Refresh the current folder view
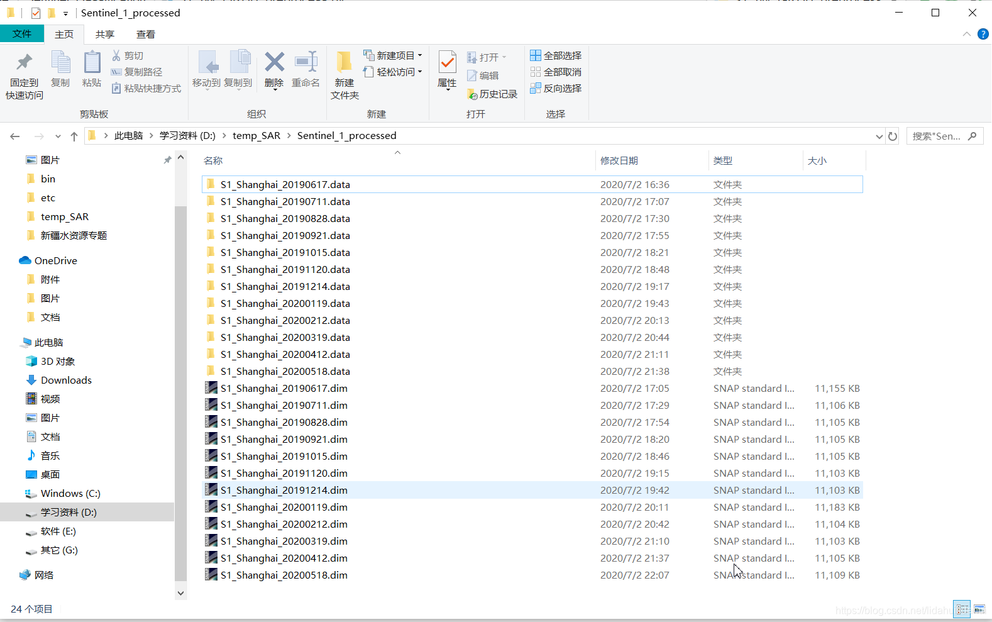Viewport: 992px width, 622px height. tap(893, 136)
